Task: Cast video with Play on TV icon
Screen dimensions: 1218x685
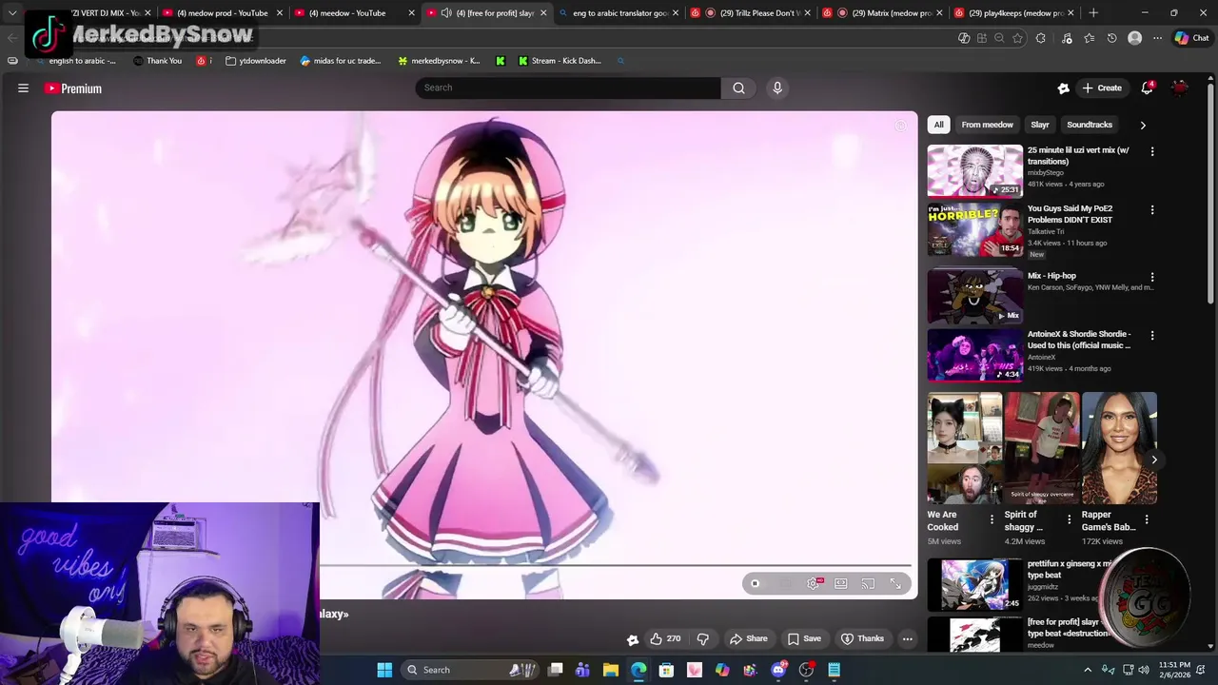Action: (868, 583)
